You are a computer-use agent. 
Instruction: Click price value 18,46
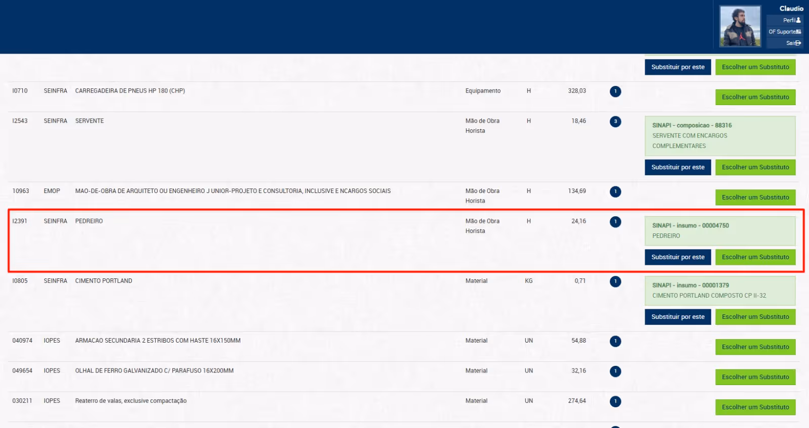tap(579, 121)
